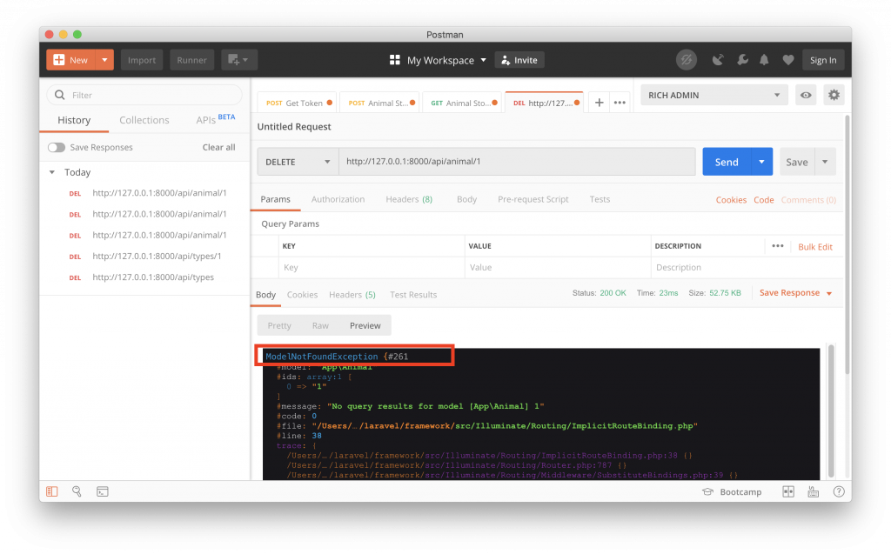Switch response view to Pretty
The height and width of the screenshot is (554, 891).
point(279,325)
